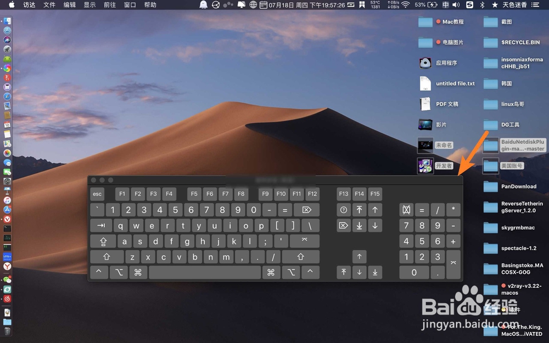This screenshot has width=549, height=343.
Task: Open the 窗口 menu
Action: (130, 5)
